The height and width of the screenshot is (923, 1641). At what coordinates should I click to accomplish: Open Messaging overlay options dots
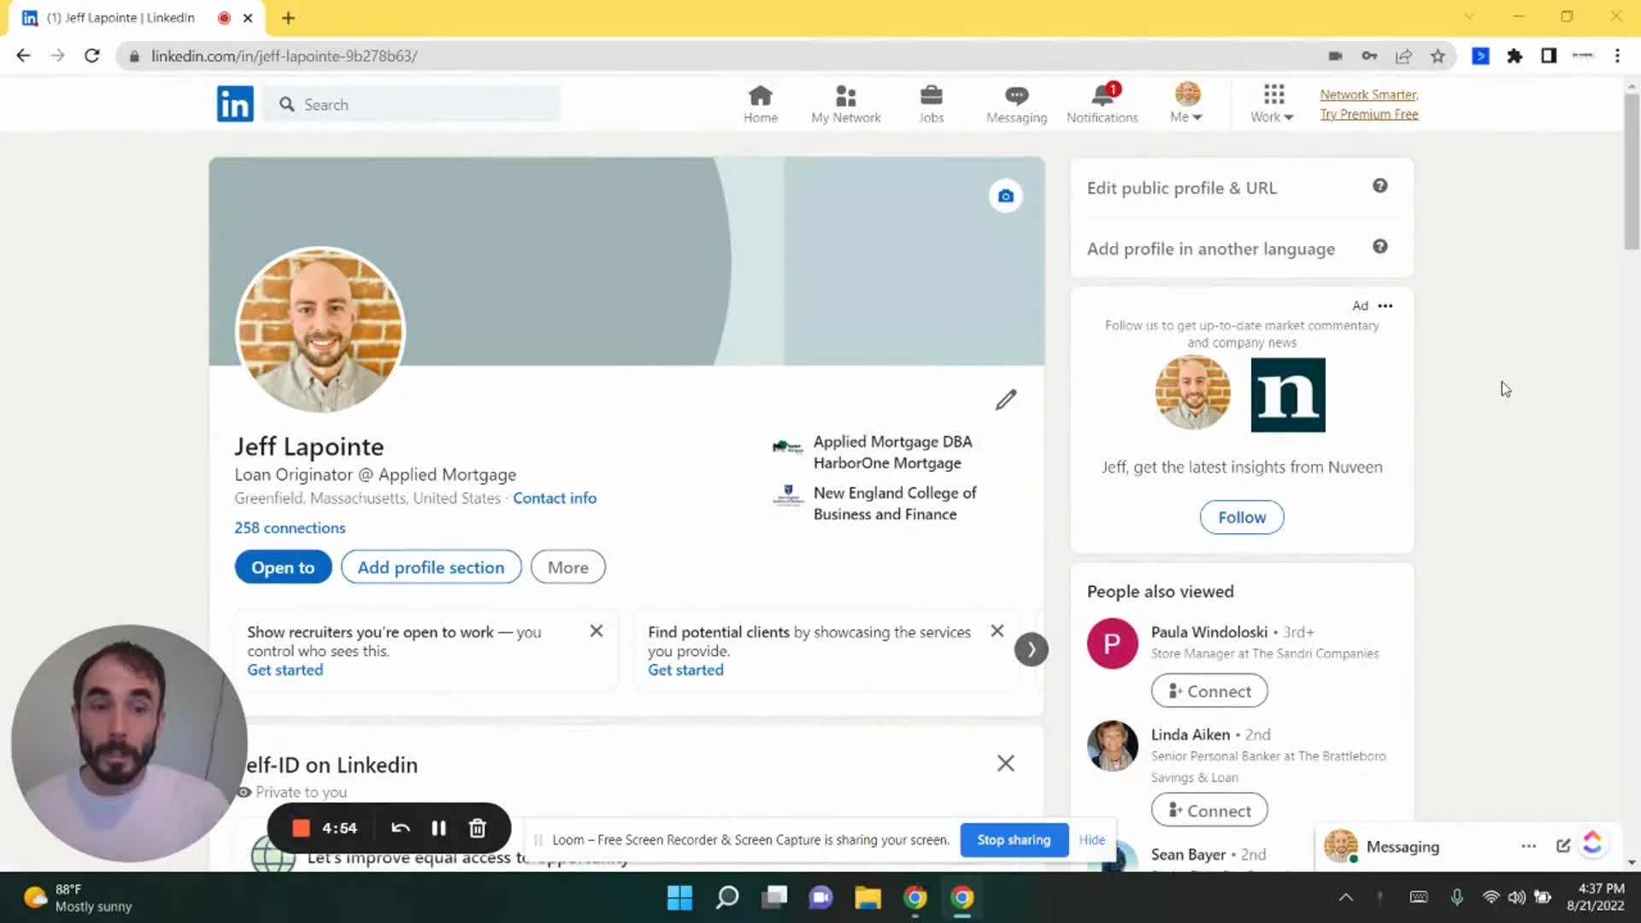(x=1528, y=846)
